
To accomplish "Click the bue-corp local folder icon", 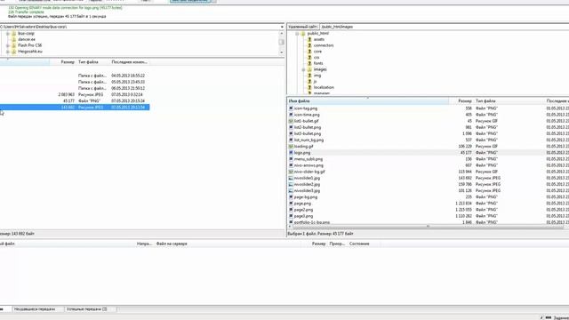I will (x=14, y=34).
